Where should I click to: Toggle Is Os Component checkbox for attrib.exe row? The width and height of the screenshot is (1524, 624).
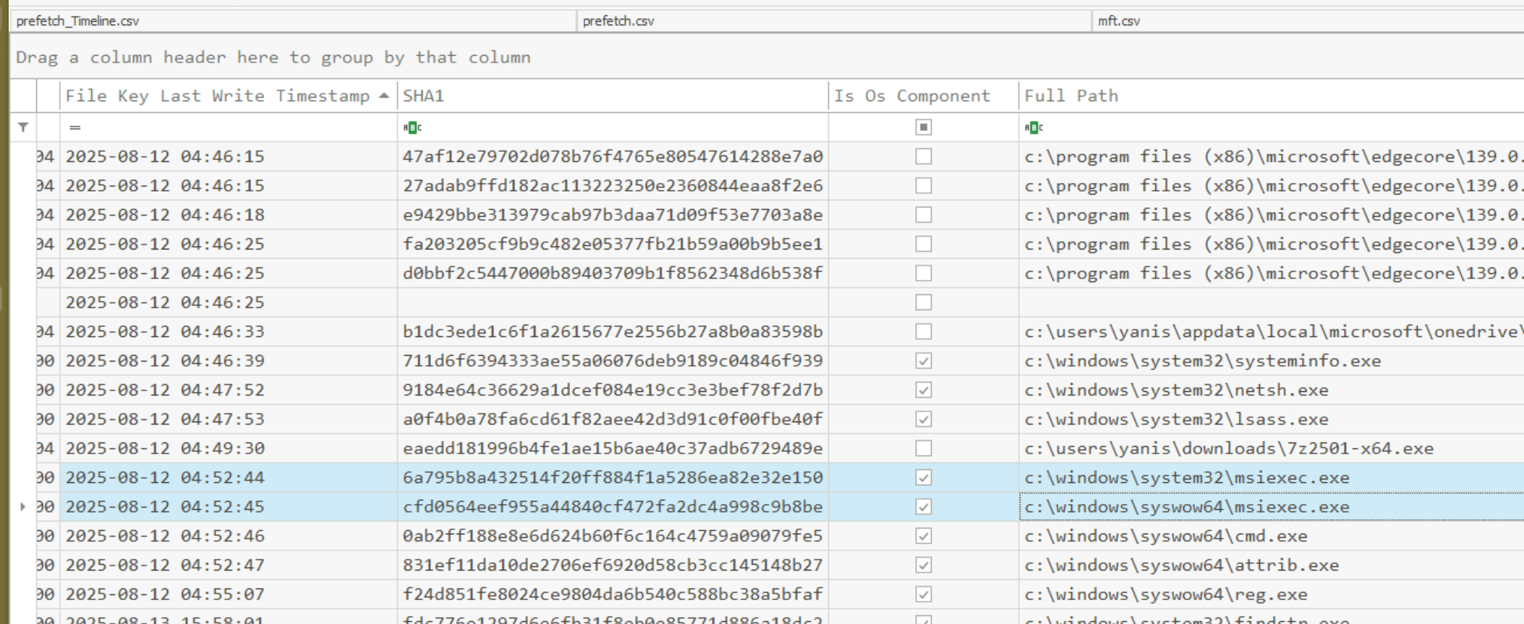pyautogui.click(x=924, y=565)
